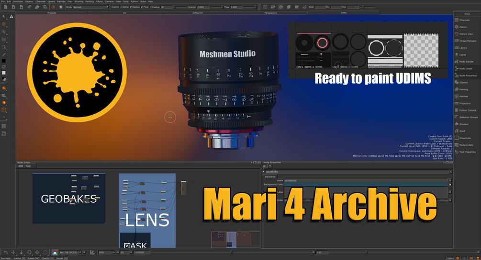Click the frame-all view icon in camera toolbar

280,7
